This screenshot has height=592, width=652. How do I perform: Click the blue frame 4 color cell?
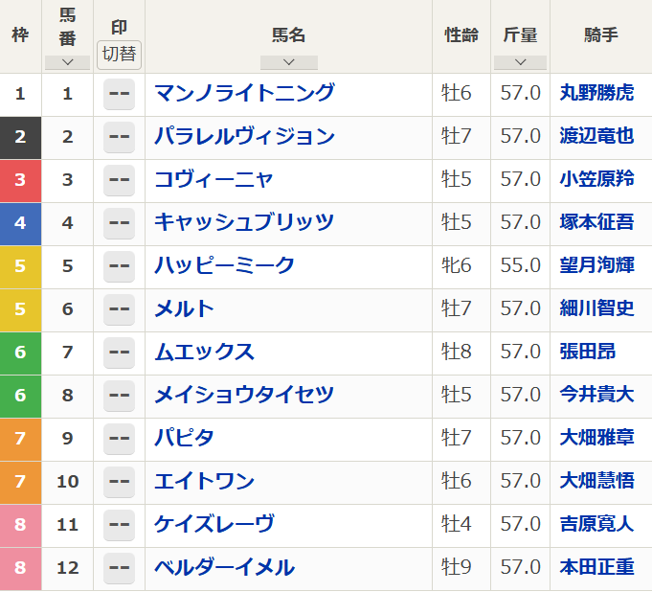pyautogui.click(x=20, y=223)
